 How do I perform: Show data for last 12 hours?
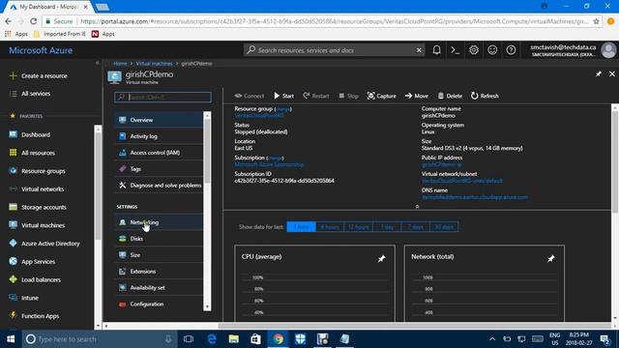(x=359, y=227)
